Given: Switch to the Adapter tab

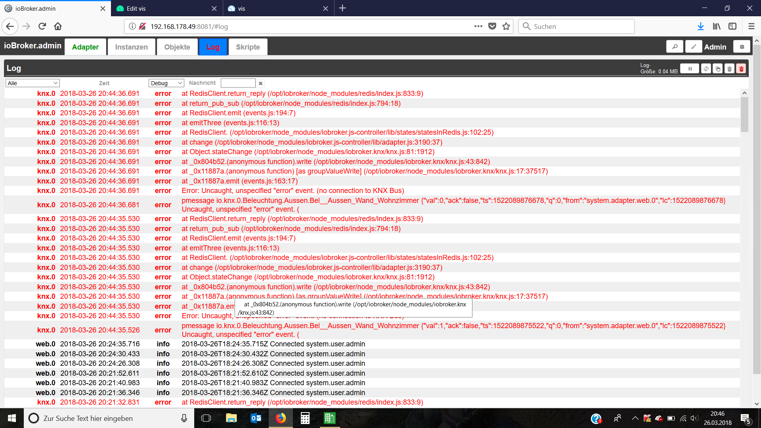Looking at the screenshot, I should coord(85,47).
